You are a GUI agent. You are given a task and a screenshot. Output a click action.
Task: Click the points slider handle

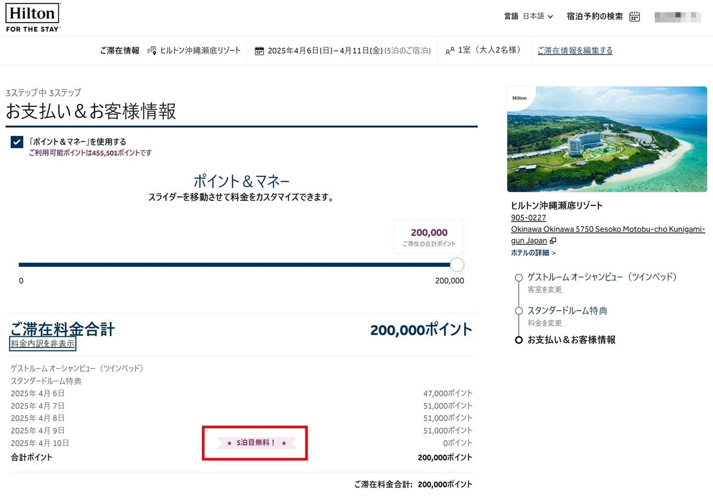pyautogui.click(x=457, y=265)
